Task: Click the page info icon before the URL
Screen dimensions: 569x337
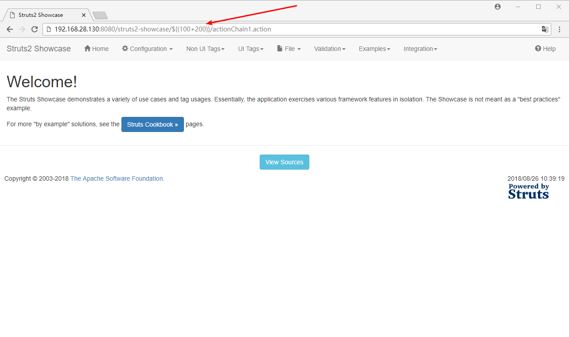Action: 49,29
